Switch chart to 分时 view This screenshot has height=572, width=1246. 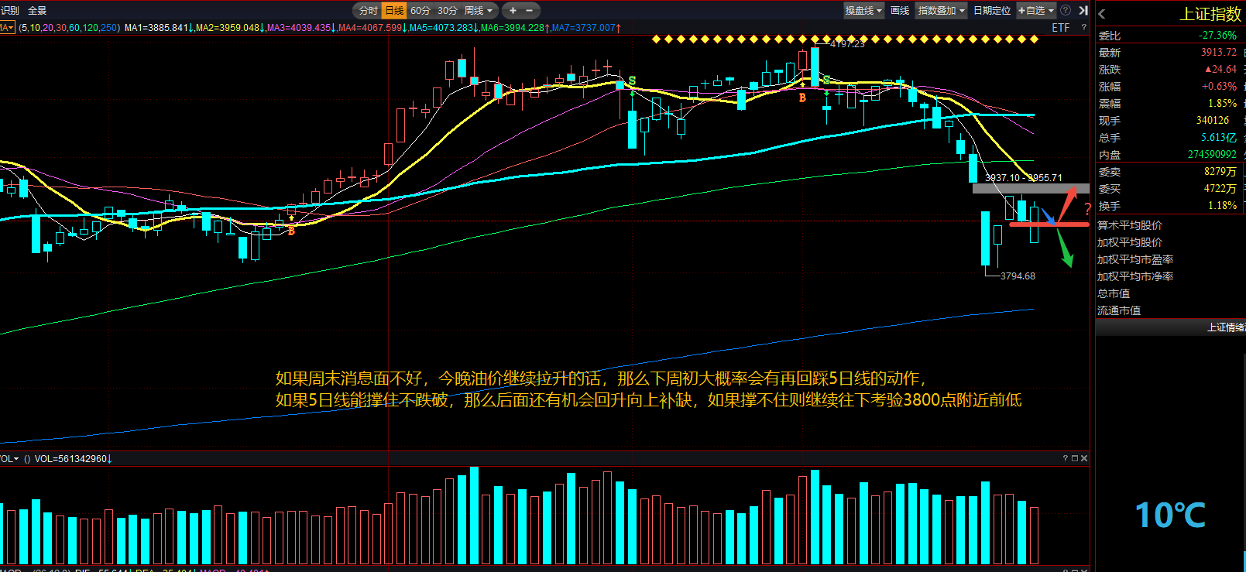point(369,11)
